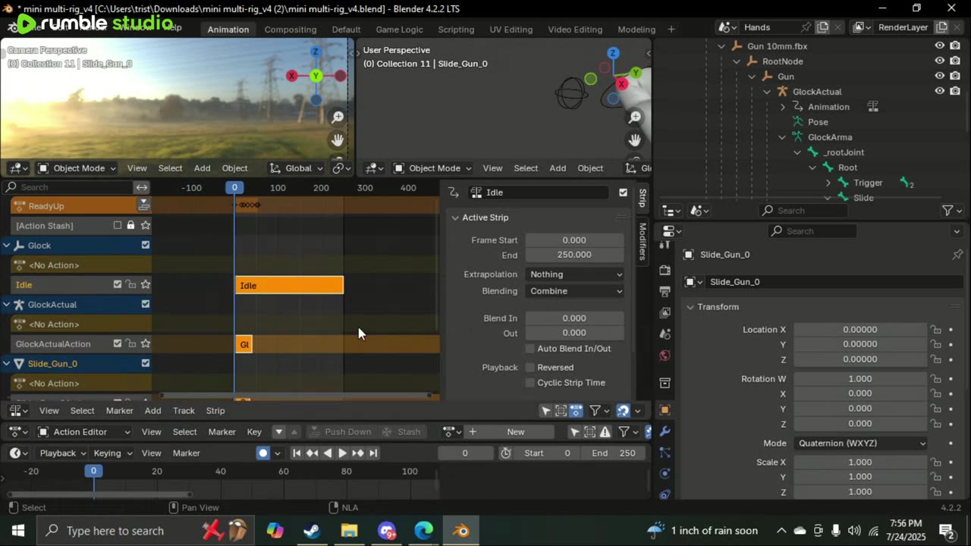971x546 pixels.
Task: Open Blender from the Windows taskbar
Action: point(460,530)
